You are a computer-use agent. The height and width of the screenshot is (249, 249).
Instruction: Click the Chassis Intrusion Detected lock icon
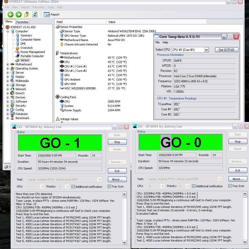(x=62, y=44)
